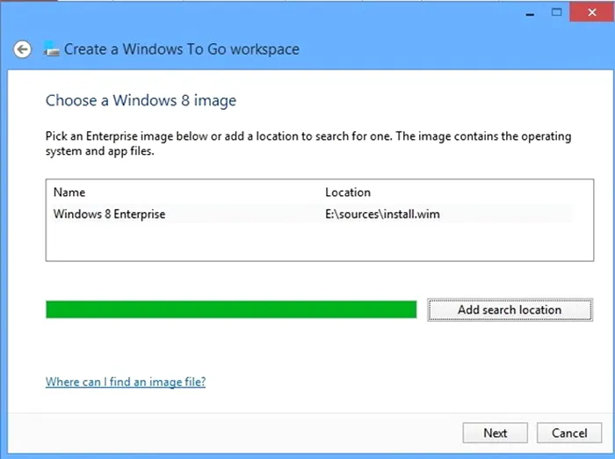Click the Cancel button
This screenshot has height=459, width=615.
(569, 433)
